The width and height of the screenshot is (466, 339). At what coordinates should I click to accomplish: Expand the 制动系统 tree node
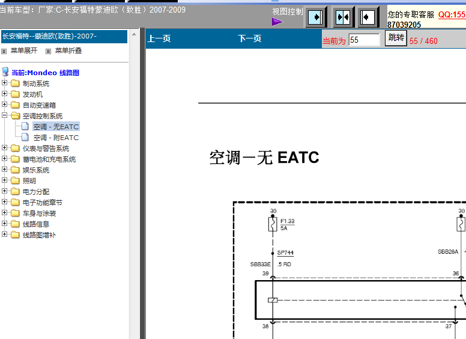click(x=4, y=83)
